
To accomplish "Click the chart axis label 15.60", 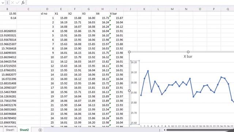I will tap(134, 123).
